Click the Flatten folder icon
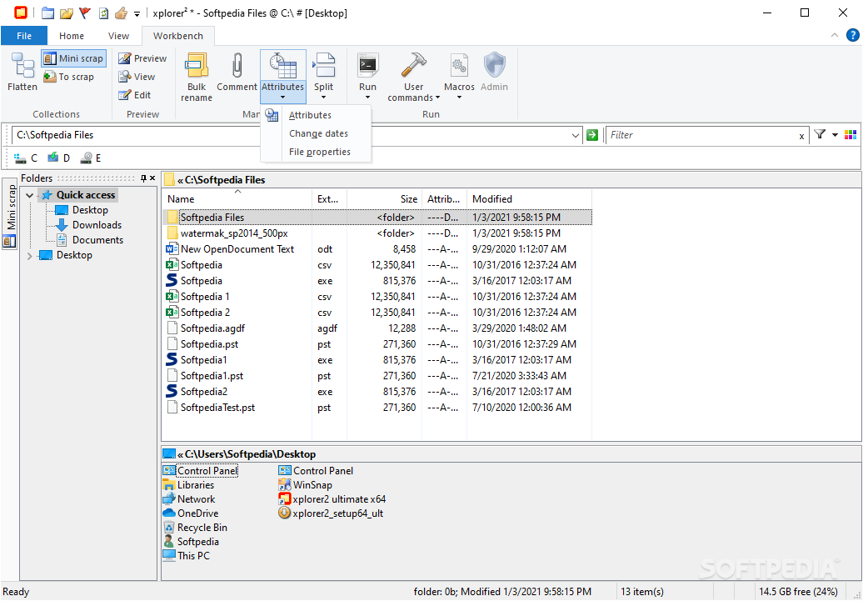 click(x=22, y=66)
